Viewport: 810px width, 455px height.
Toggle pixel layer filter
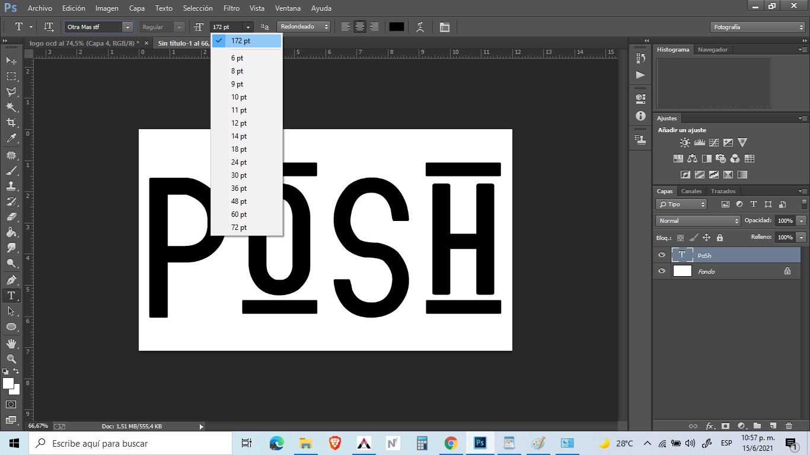pos(725,204)
